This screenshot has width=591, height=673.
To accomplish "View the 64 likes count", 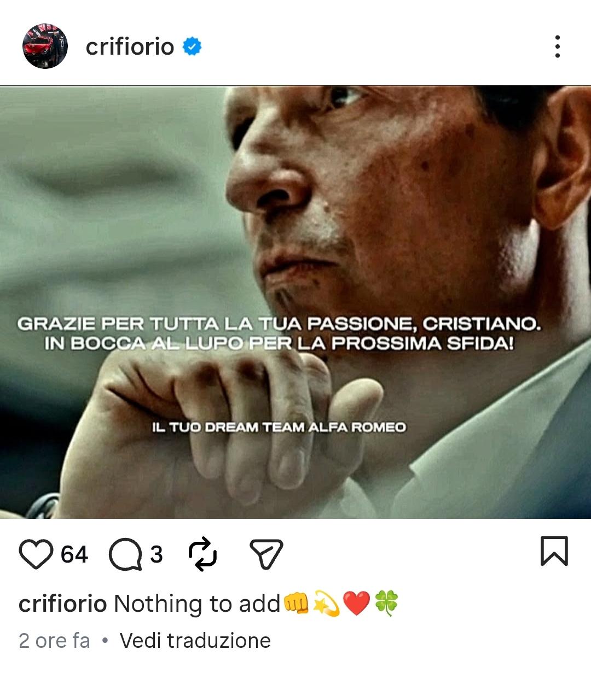I will [74, 554].
